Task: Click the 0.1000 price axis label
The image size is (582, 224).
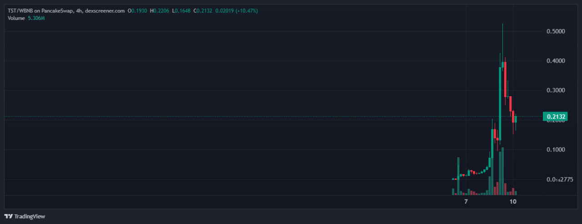Action: coord(556,150)
